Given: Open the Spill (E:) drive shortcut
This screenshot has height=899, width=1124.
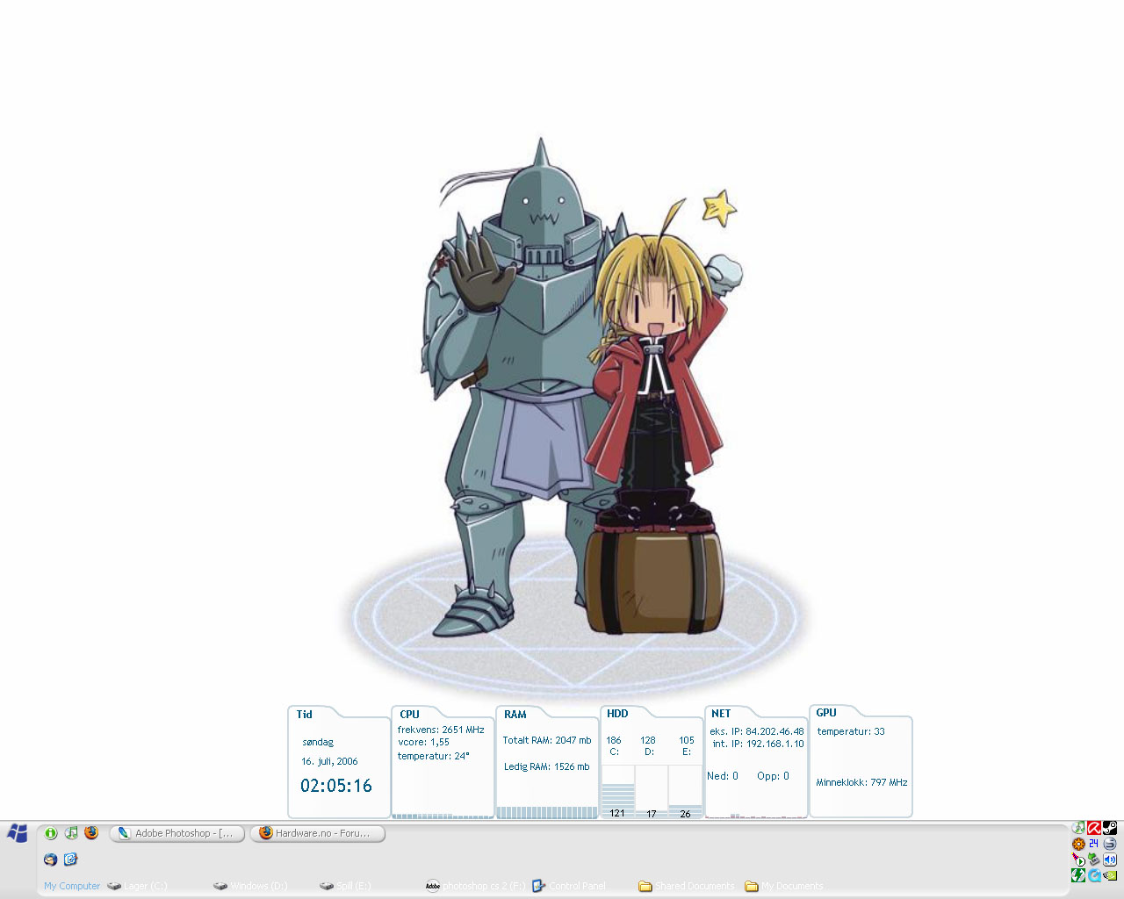Looking at the screenshot, I should click(345, 886).
